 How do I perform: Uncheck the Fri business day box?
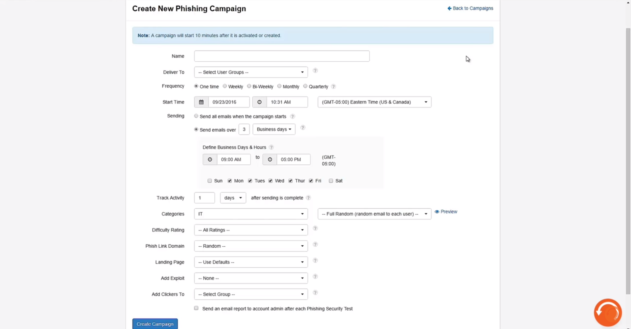(311, 181)
